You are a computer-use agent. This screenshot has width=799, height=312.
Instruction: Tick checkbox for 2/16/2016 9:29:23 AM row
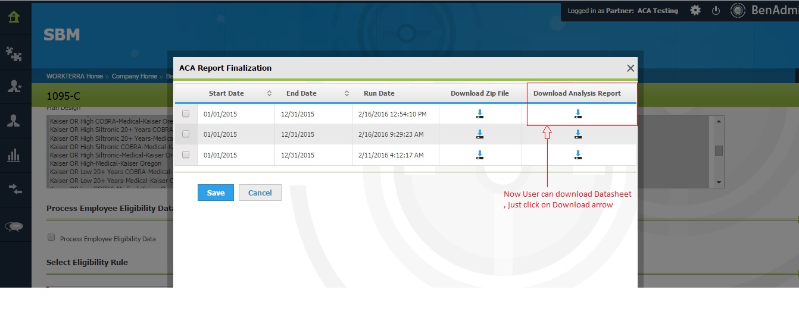186,134
